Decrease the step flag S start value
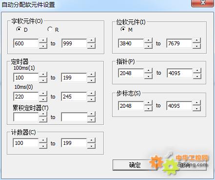215x180 pixels. [x=148, y=108]
